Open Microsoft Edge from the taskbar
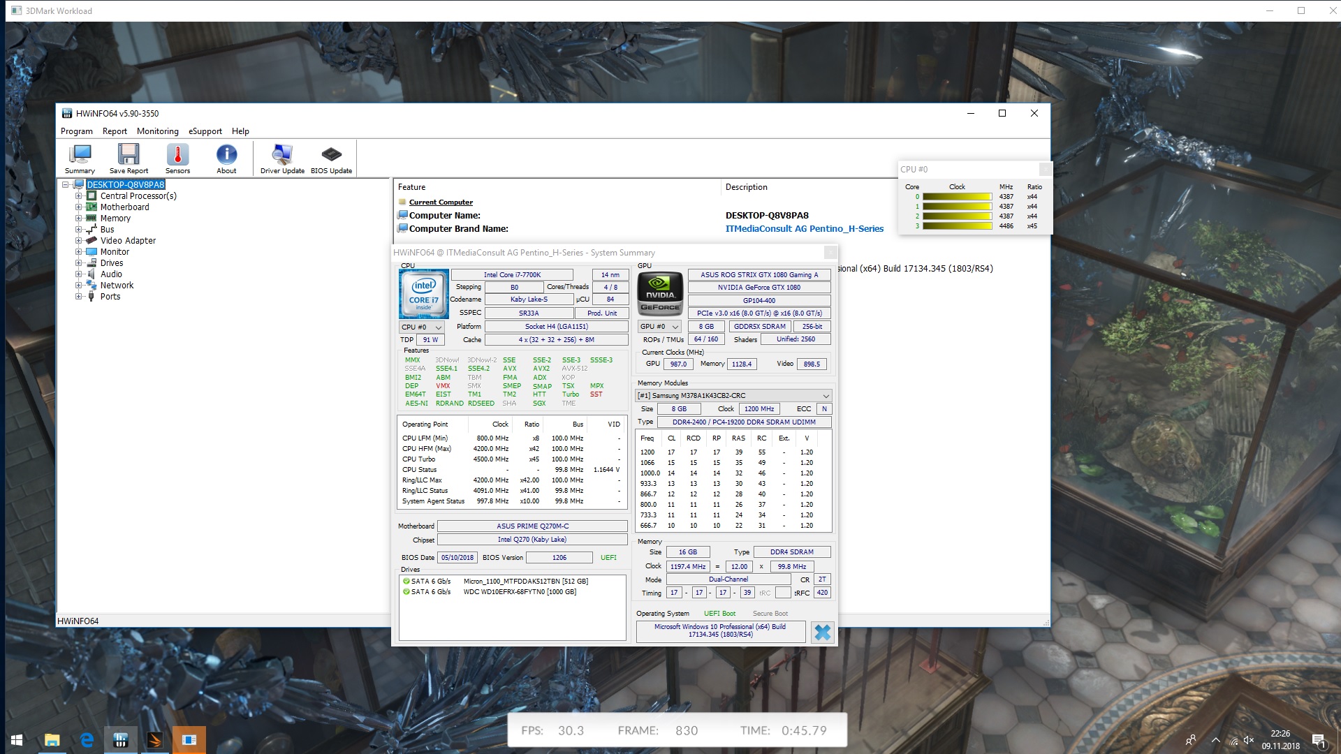 tap(87, 740)
